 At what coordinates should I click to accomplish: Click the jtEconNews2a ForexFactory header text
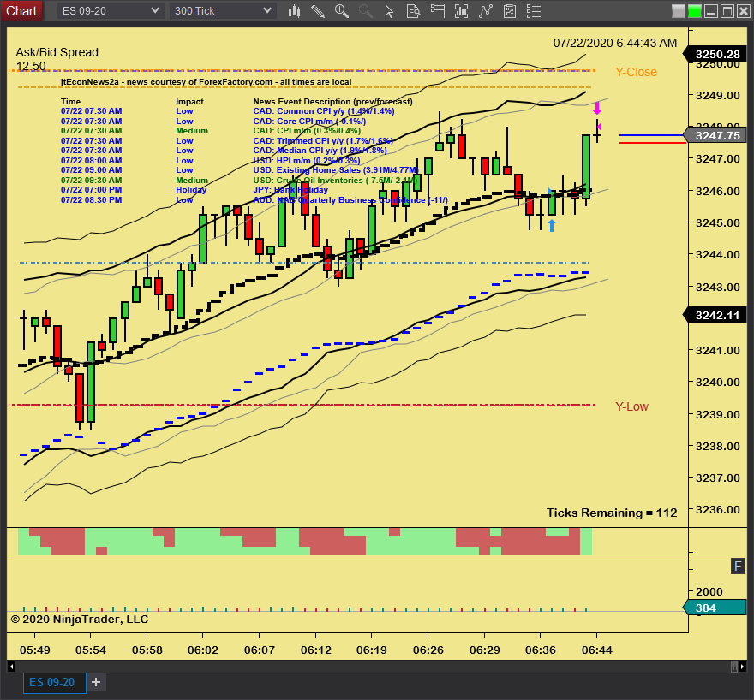pyautogui.click(x=206, y=82)
